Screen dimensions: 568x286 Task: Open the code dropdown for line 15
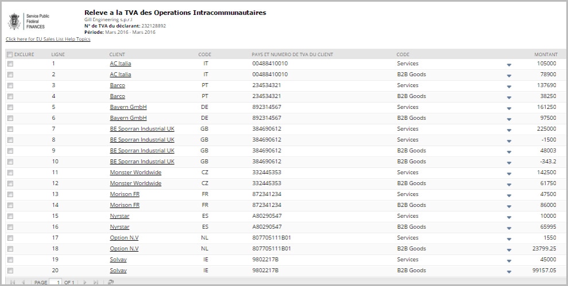tap(509, 217)
